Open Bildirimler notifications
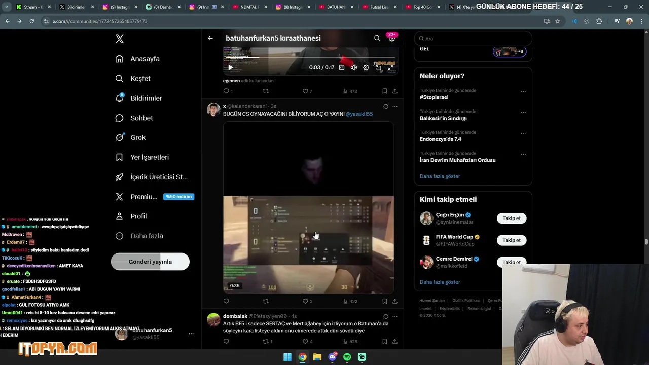 (x=138, y=98)
